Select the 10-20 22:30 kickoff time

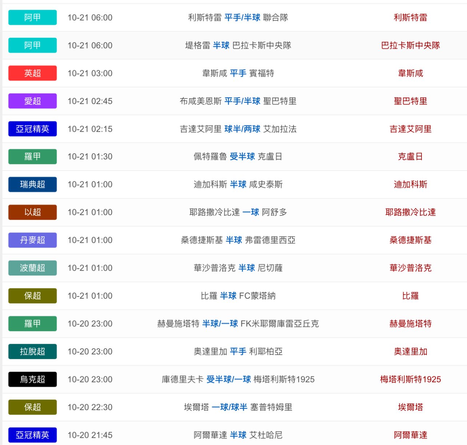[x=90, y=407]
